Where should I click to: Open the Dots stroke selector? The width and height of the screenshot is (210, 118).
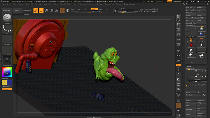click(7, 29)
